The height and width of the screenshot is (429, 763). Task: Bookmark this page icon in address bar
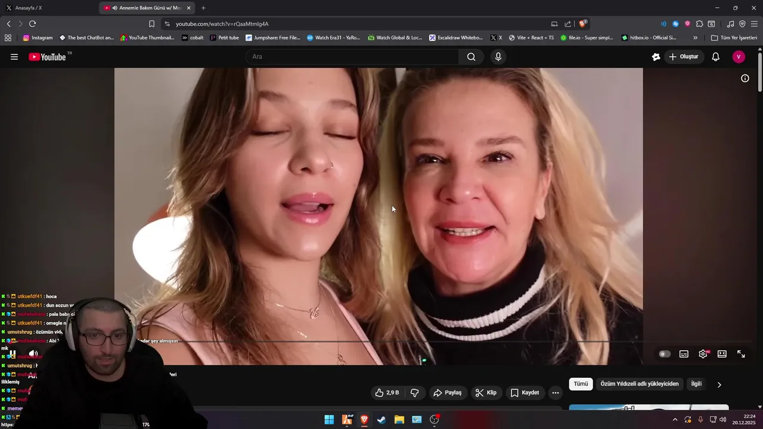[151, 24]
